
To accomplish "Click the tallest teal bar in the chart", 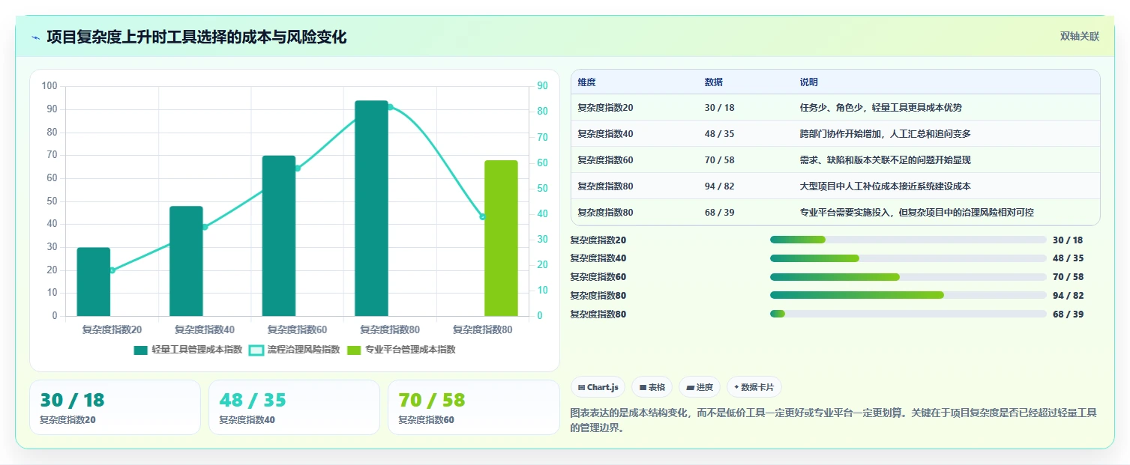I will 371,208.
